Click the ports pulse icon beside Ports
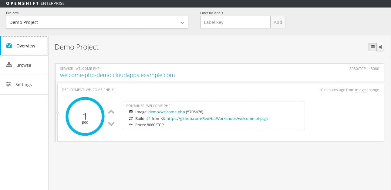This screenshot has width=391, height=190. point(131,125)
